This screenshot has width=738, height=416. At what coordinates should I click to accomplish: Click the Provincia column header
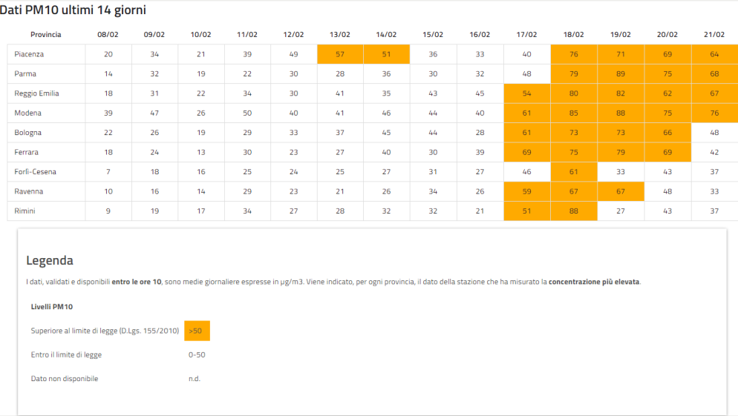[x=45, y=34]
